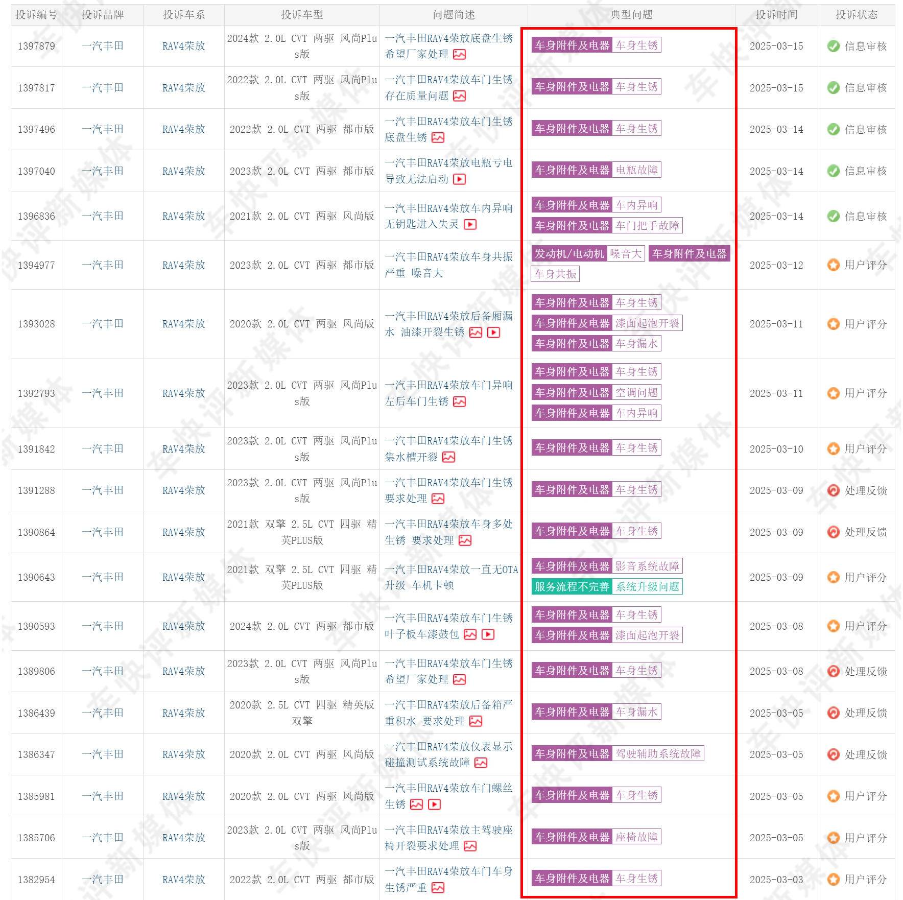Open image icon in complaint 1391842 description
This screenshot has height=900, width=903.
point(448,457)
